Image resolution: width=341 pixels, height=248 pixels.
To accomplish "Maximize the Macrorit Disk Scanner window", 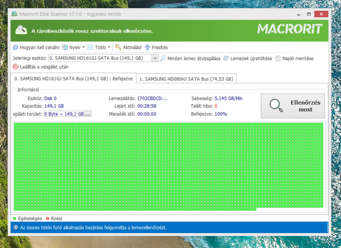I will (309, 14).
